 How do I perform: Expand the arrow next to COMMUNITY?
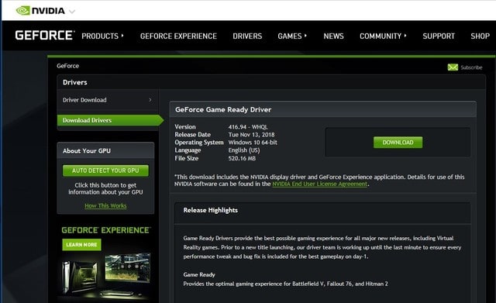(405, 36)
